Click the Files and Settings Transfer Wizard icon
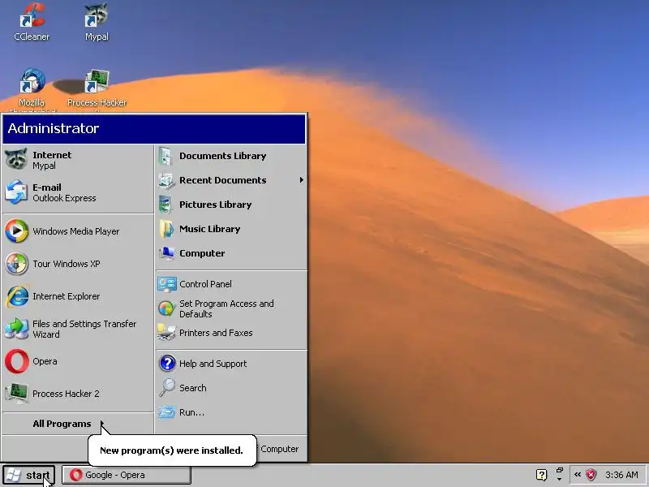649x487 pixels. pos(16,329)
